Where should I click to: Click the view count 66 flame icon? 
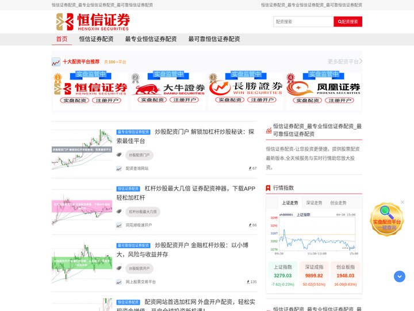pyautogui.click(x=250, y=225)
